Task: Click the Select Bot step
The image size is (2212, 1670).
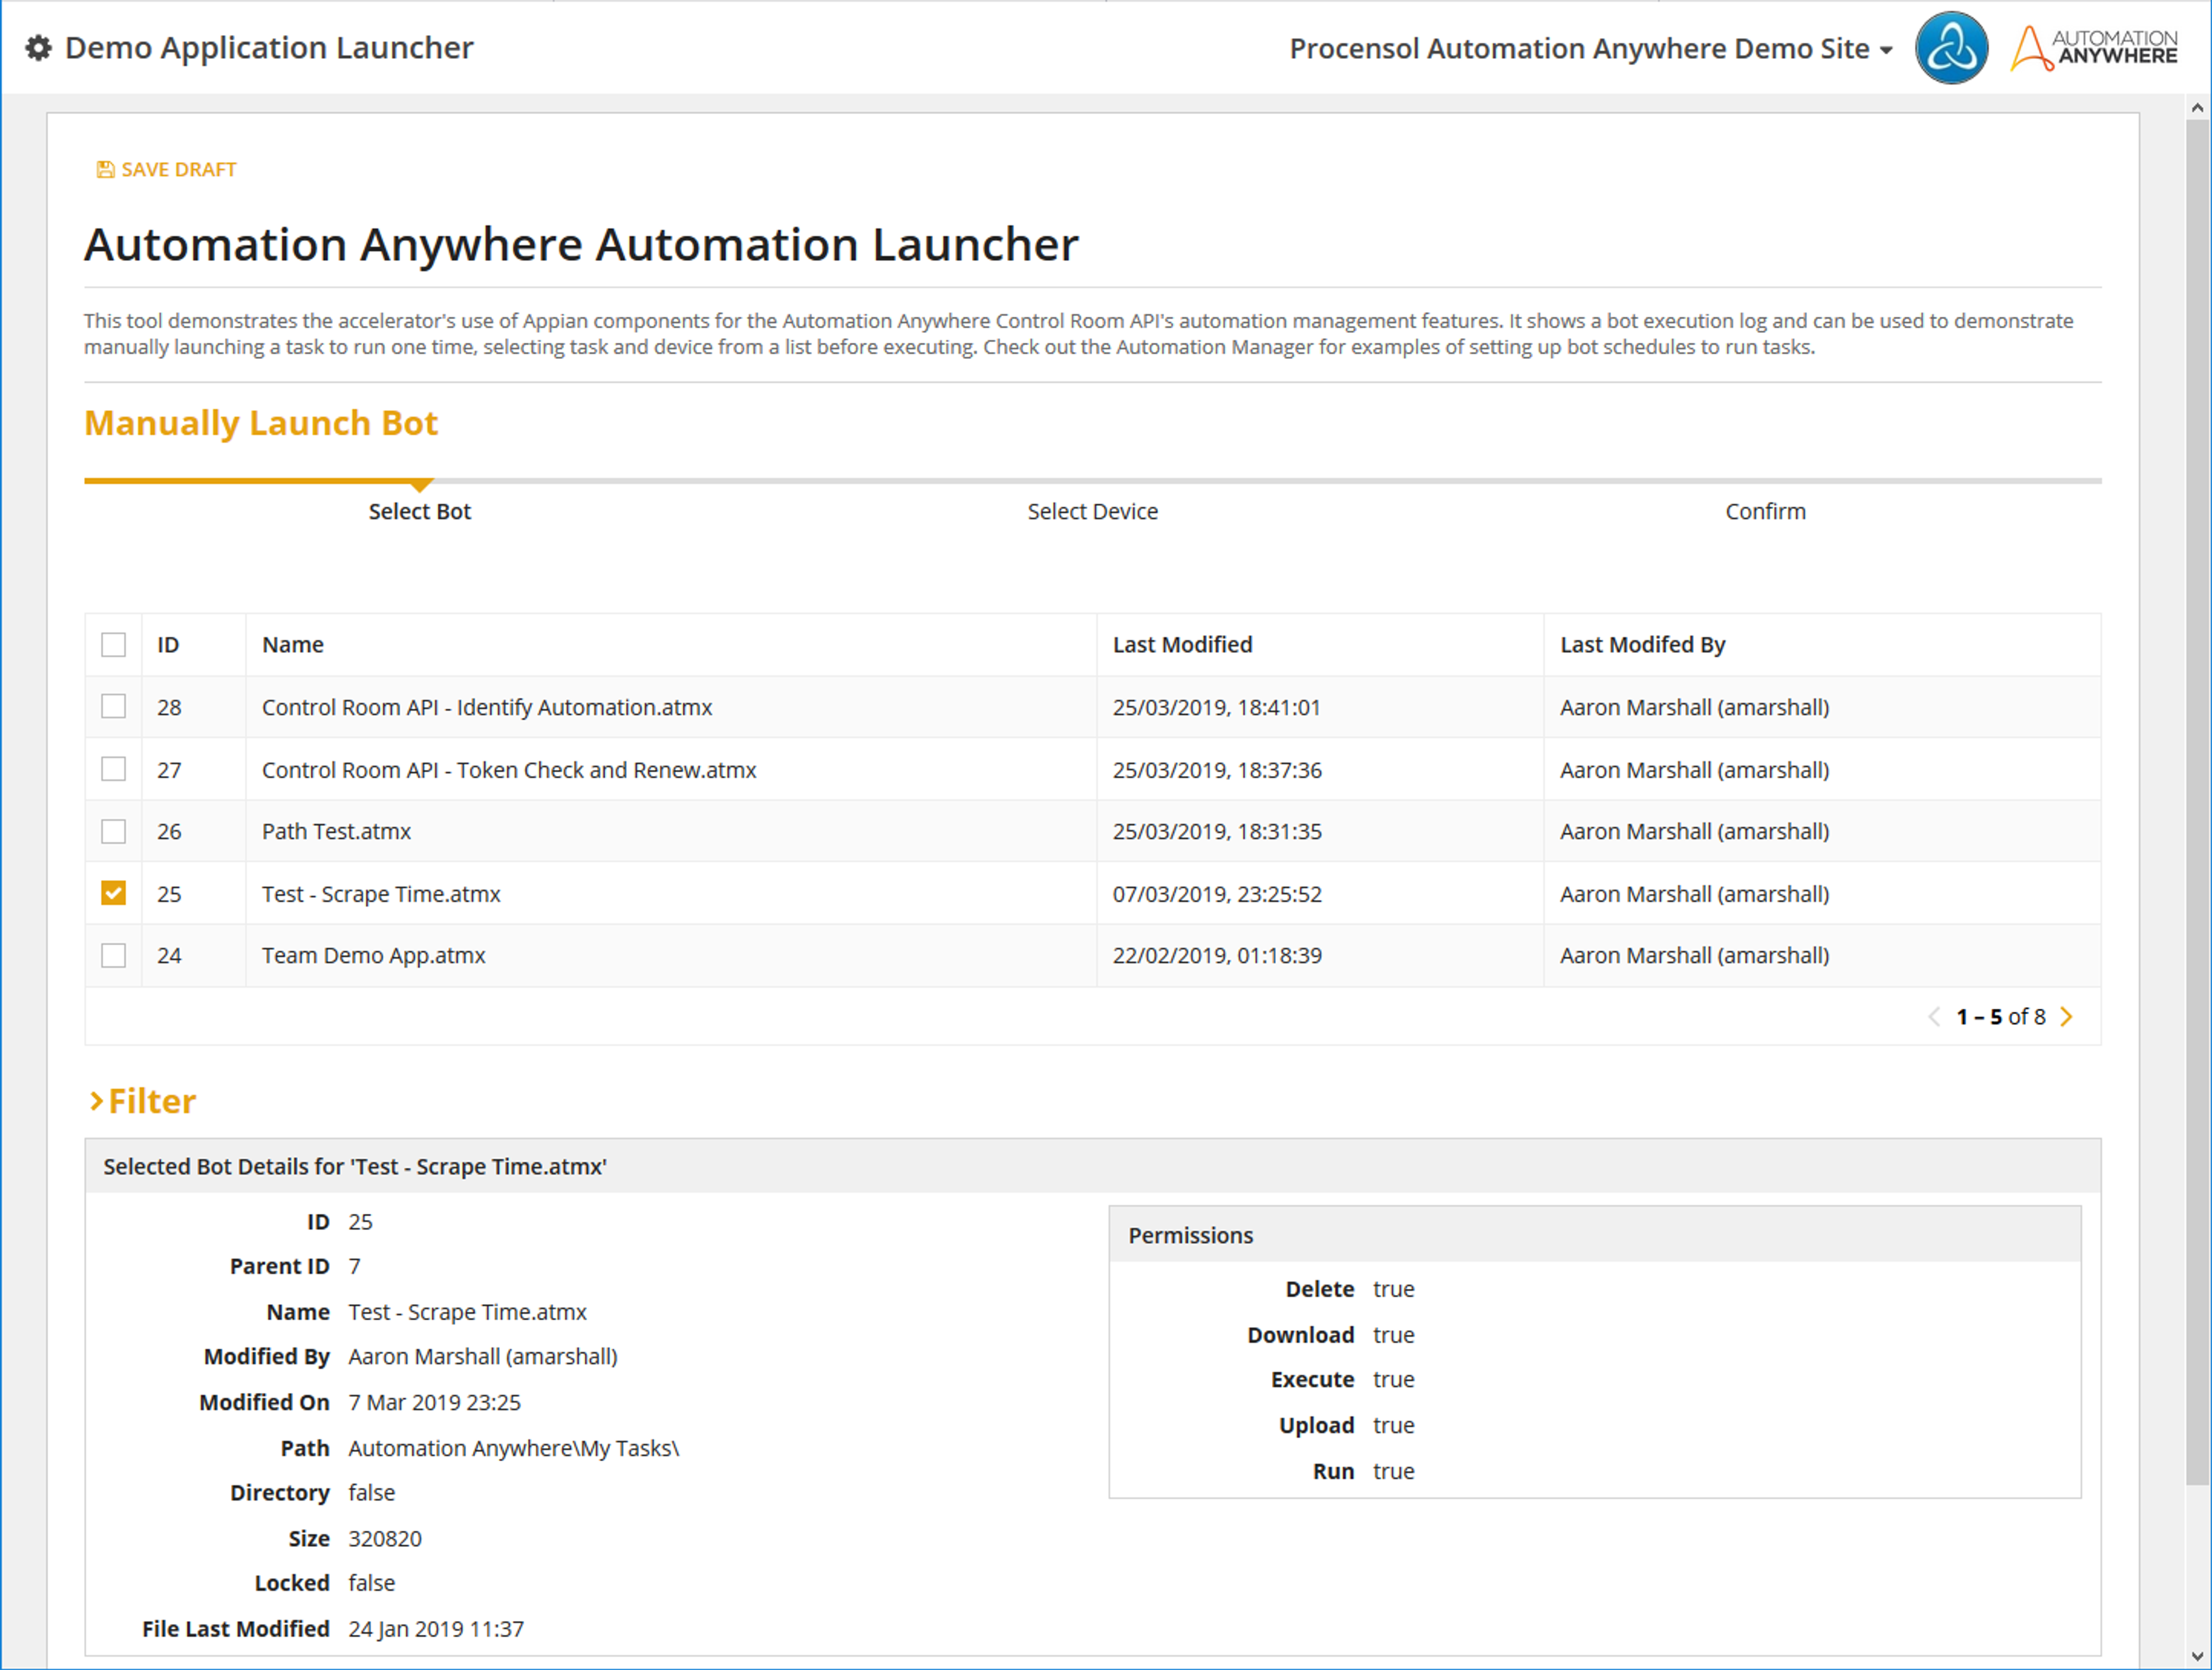Action: (x=419, y=511)
